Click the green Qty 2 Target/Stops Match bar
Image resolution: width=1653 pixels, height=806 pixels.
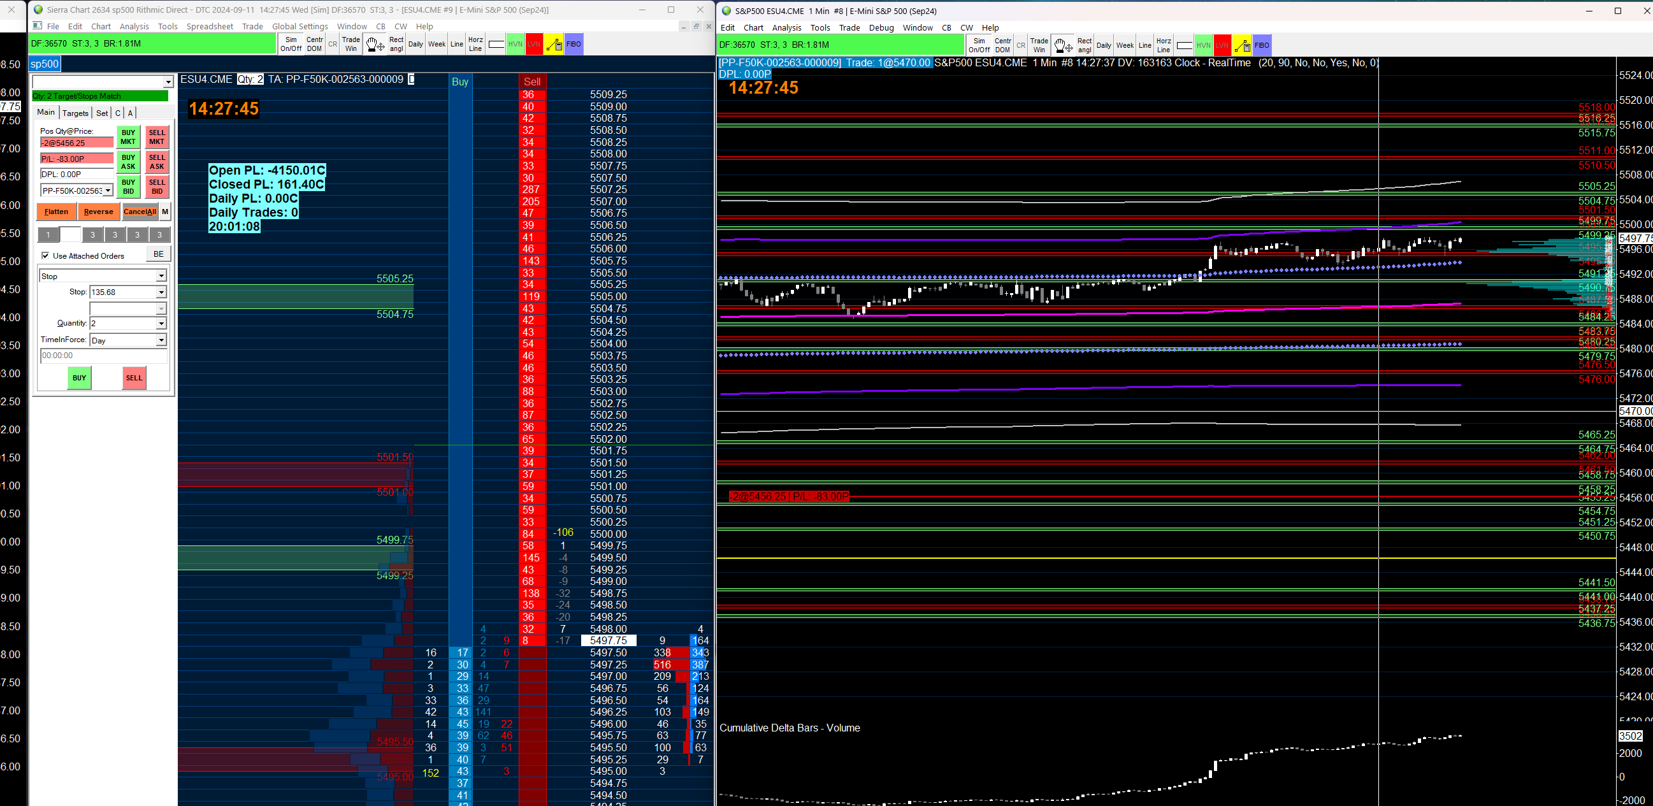point(100,96)
